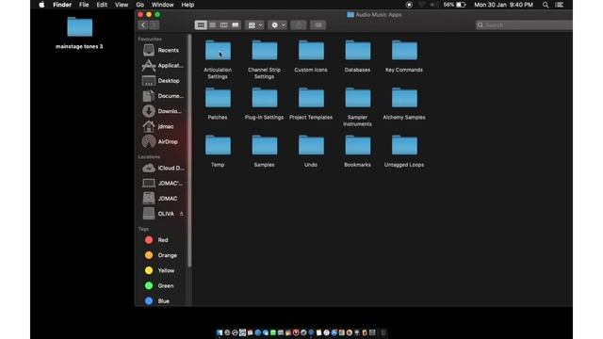Click the screen recording indicator icon
This screenshot has height=339, width=603.
[409, 5]
